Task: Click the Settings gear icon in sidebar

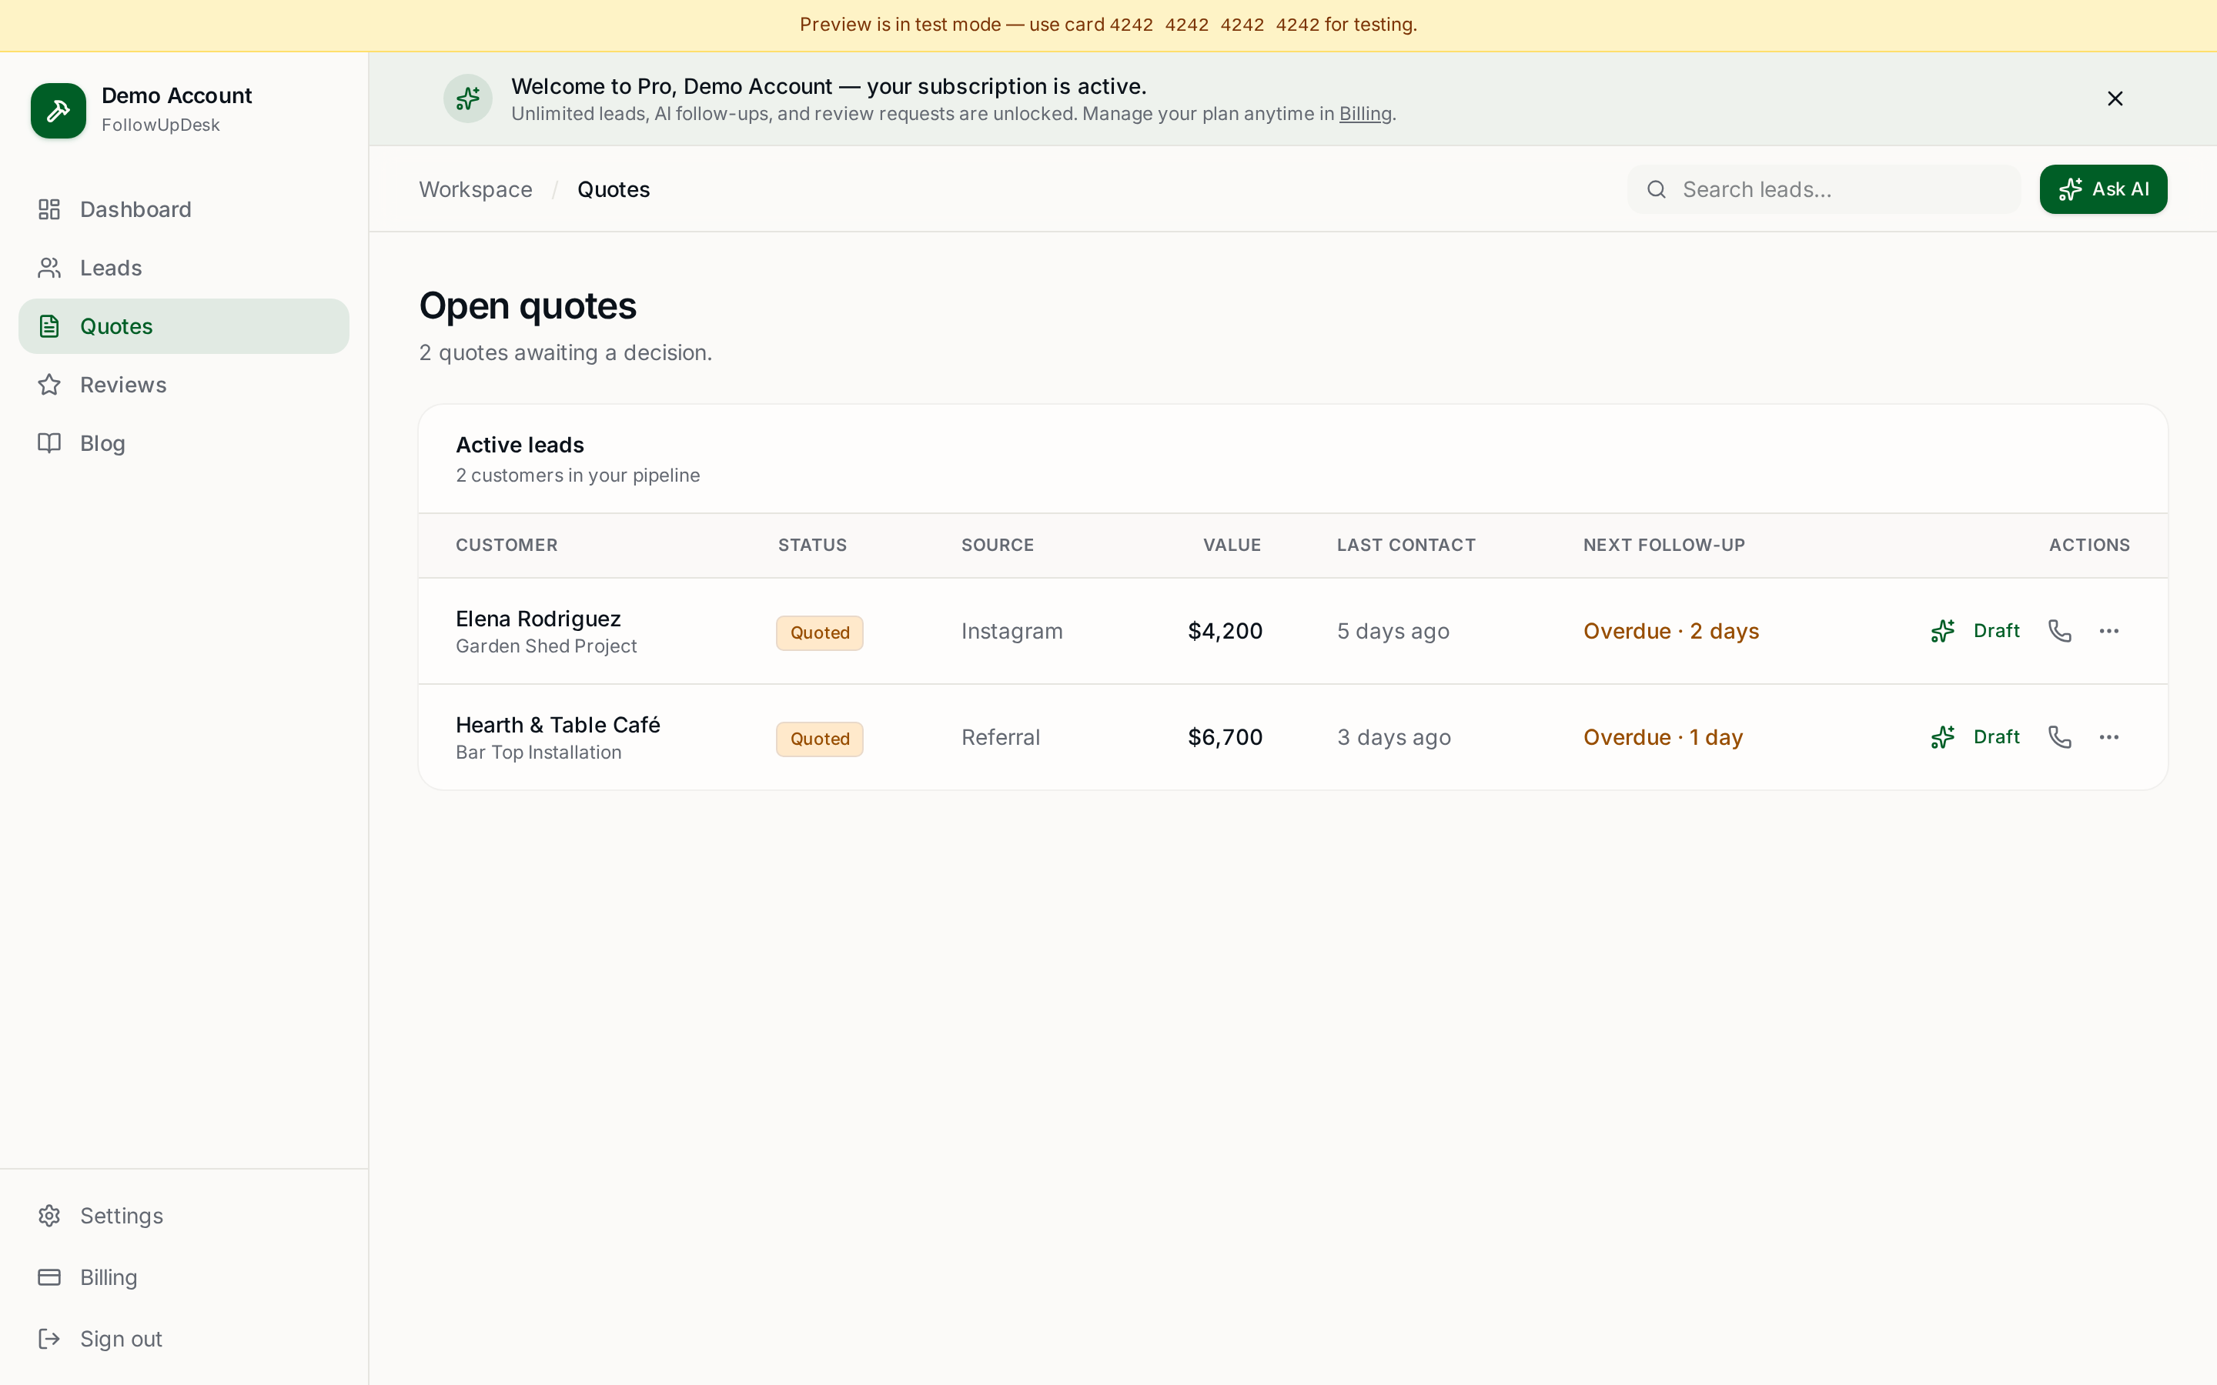Action: pyautogui.click(x=49, y=1216)
